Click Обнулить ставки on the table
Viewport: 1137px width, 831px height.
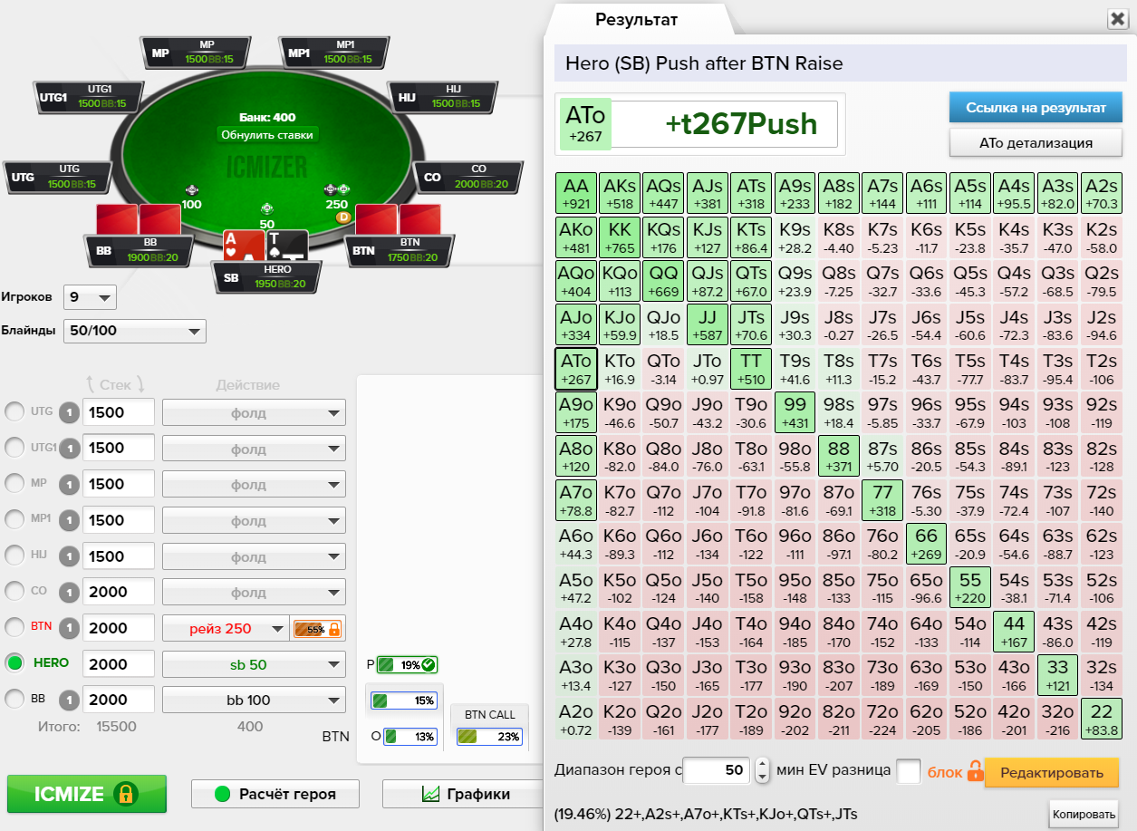pos(267,135)
